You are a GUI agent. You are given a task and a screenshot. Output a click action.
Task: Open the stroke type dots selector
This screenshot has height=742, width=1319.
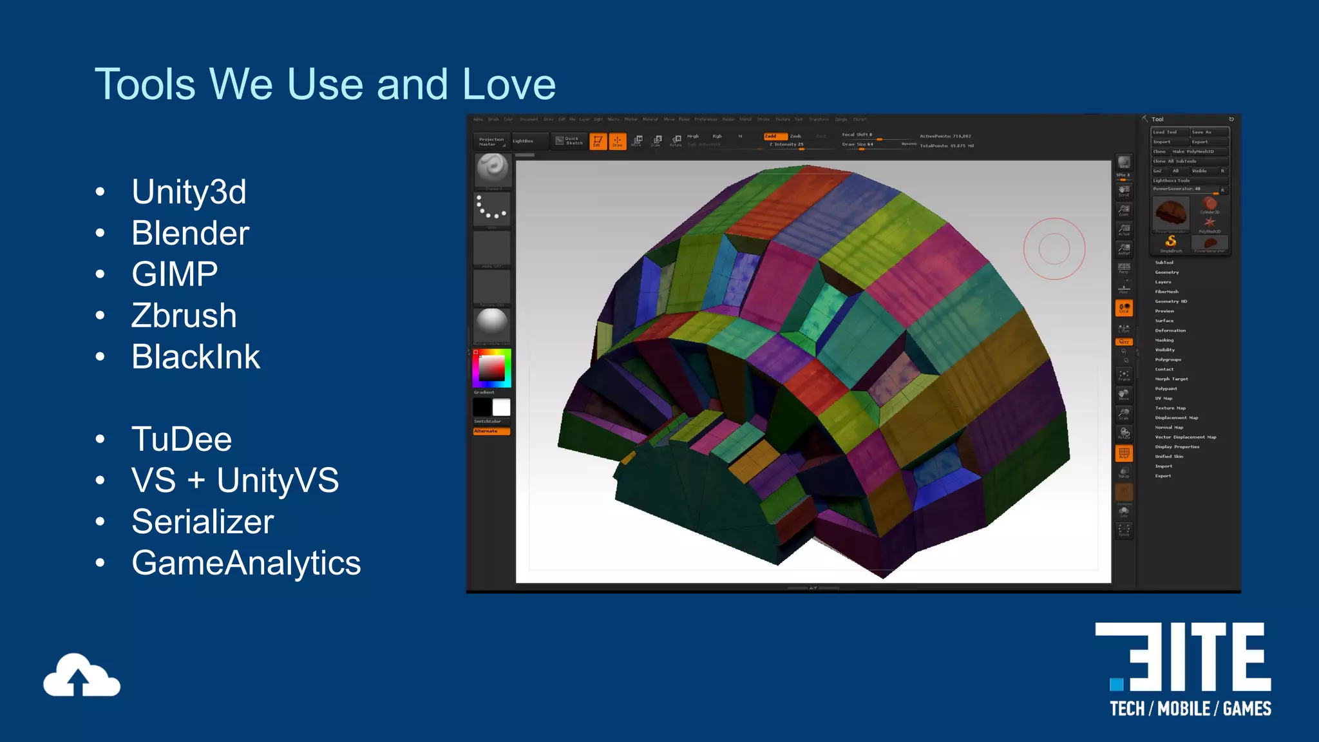(493, 210)
